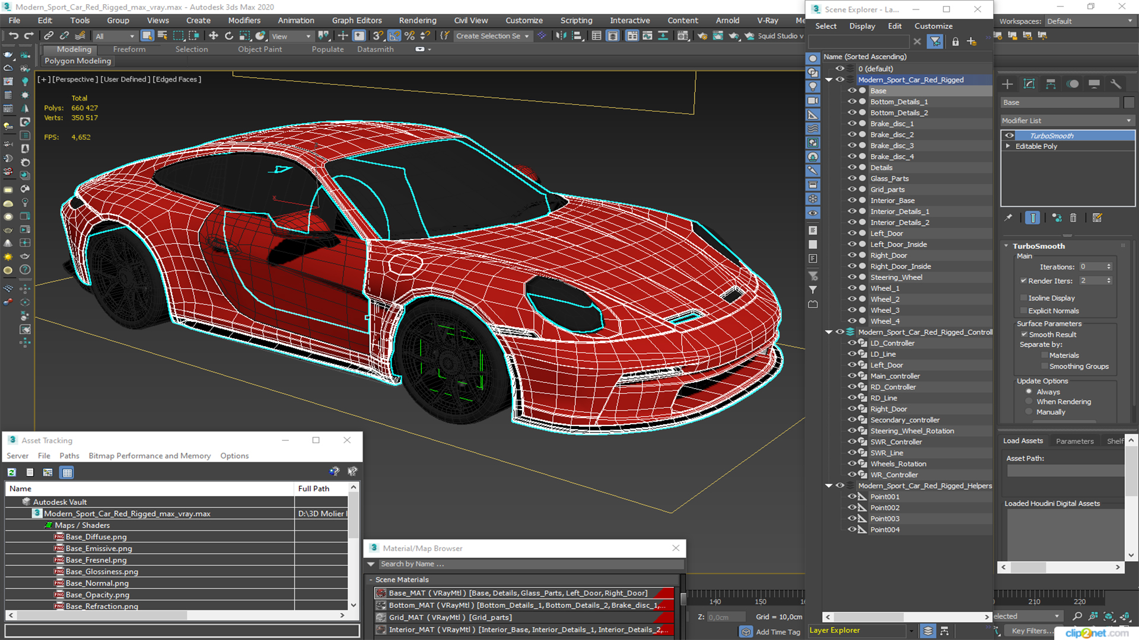Viewport: 1139px width, 640px height.
Task: Click the Redo icon in main toolbar
Action: (x=28, y=36)
